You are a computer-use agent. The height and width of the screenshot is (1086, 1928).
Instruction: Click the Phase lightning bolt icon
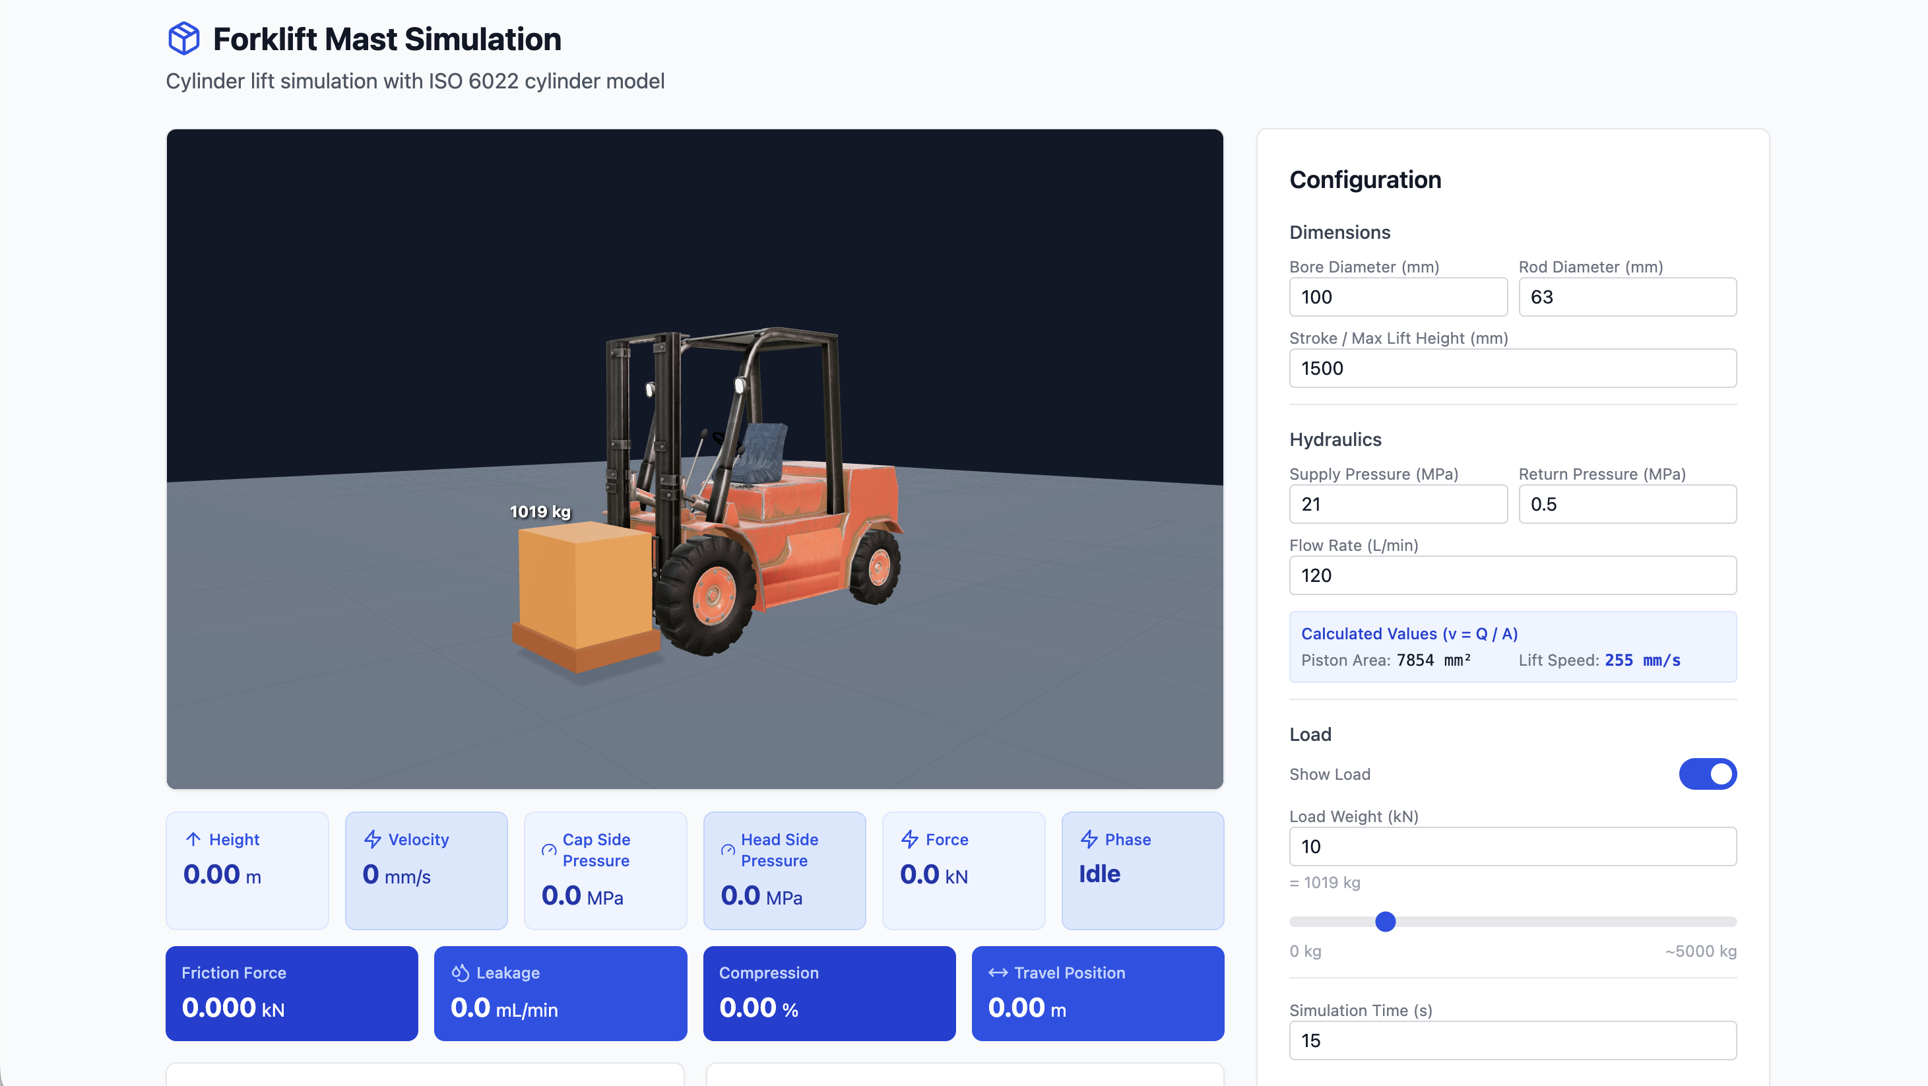pos(1089,839)
